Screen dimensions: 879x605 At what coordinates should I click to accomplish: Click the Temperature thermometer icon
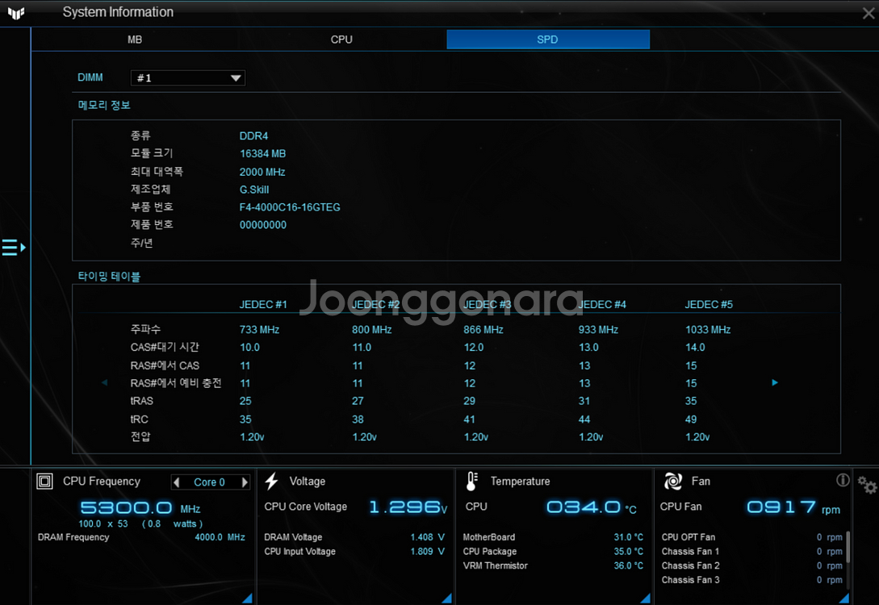472,482
